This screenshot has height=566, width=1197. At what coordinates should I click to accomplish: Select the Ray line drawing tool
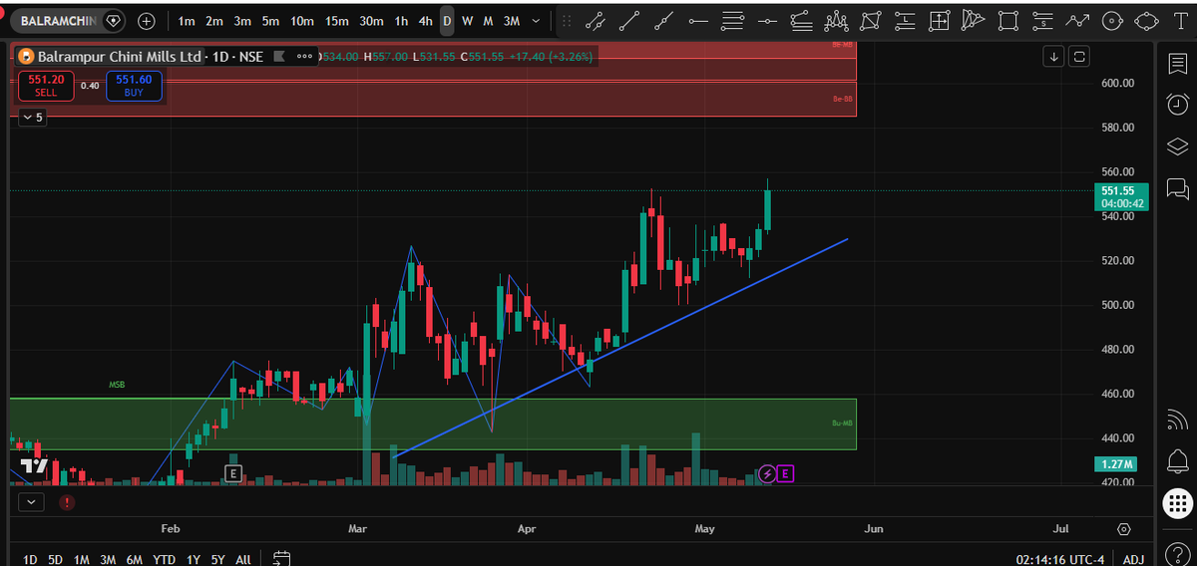pyautogui.click(x=663, y=20)
